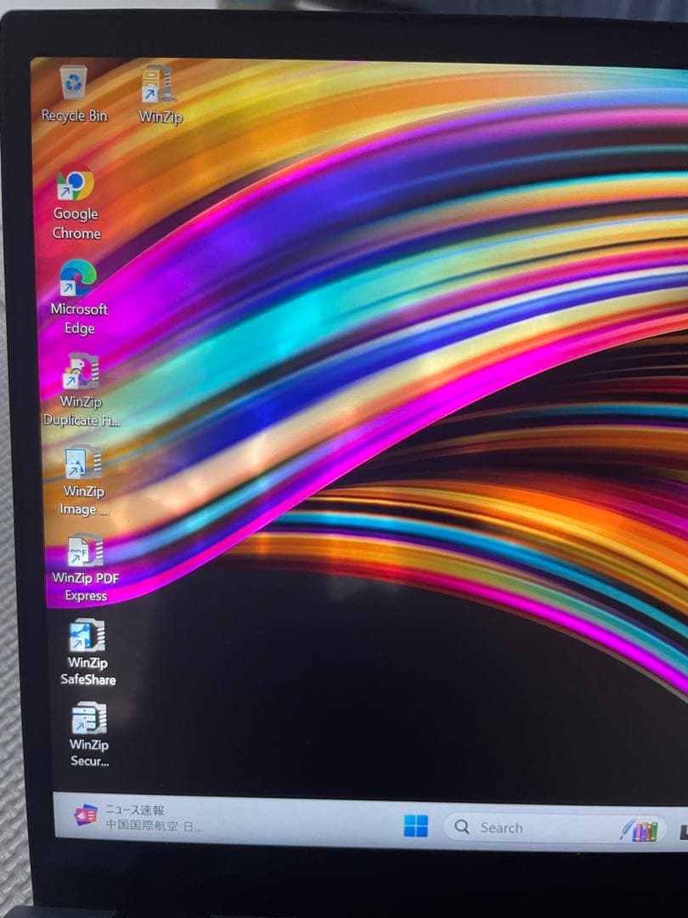The height and width of the screenshot is (918, 688).
Task: Click the "Google Chrome" text label
Action: pos(76,224)
